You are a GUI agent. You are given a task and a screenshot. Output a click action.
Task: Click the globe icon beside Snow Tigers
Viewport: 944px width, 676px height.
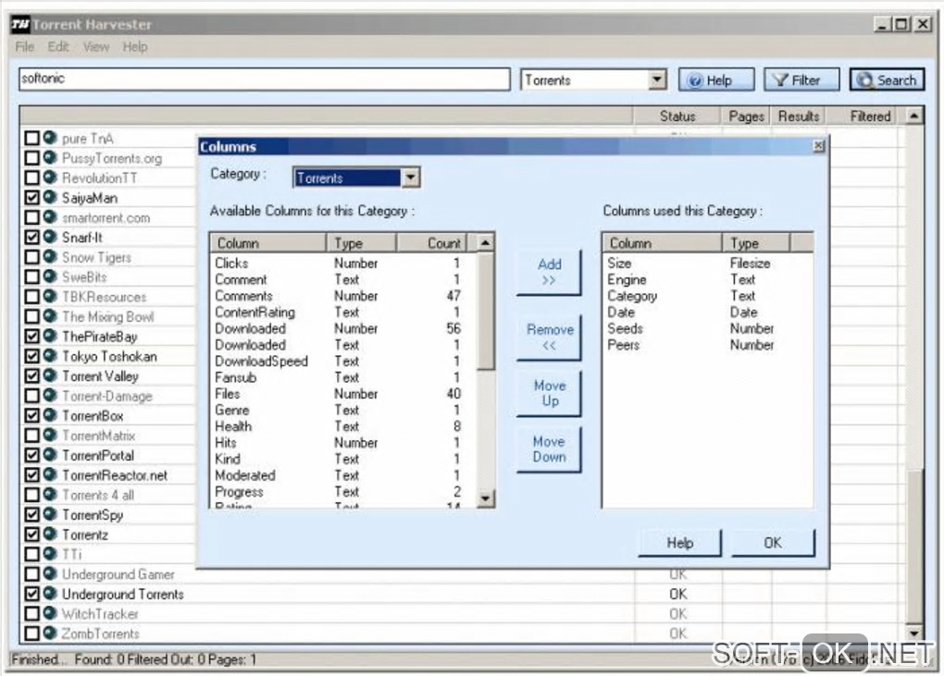50,257
